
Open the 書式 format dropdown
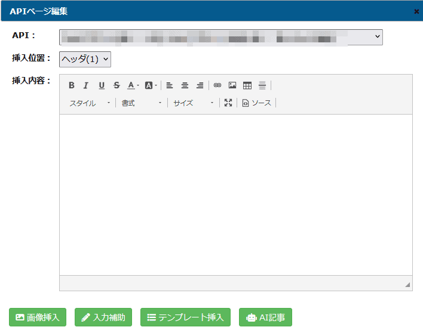142,103
